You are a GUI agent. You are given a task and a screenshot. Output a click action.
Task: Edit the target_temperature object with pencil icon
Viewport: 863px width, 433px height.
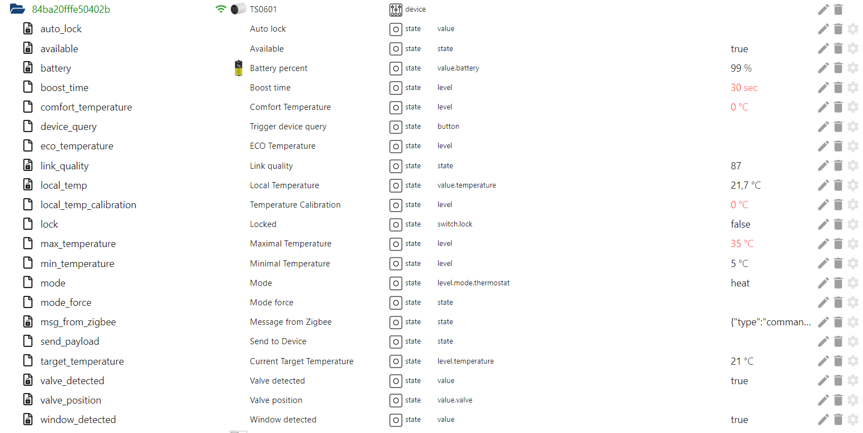(823, 361)
